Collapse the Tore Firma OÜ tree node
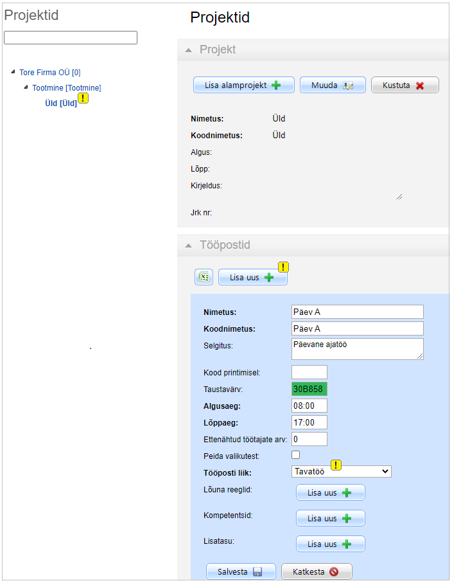This screenshot has height=583, width=452. pyautogui.click(x=13, y=72)
